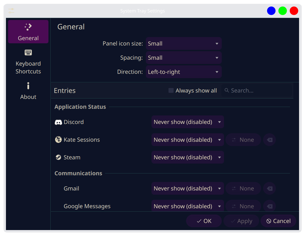Enable the Always show all checkbox
The image size is (305, 236).
click(171, 91)
